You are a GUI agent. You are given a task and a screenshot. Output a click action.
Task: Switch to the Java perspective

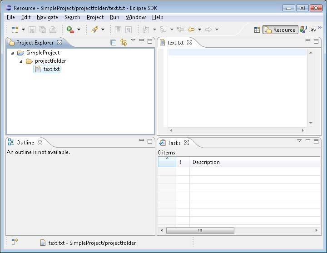(x=308, y=30)
